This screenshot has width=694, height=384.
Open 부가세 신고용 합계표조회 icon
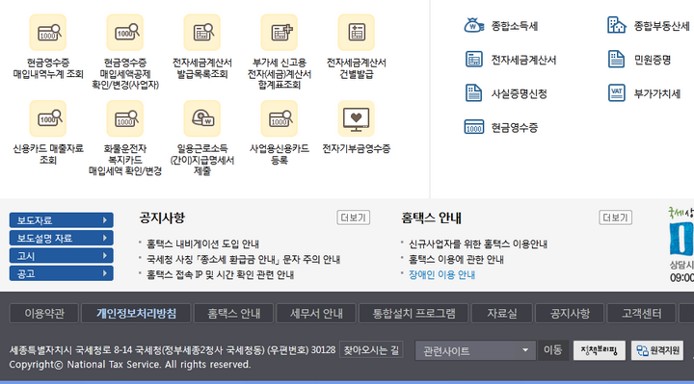[x=279, y=33]
